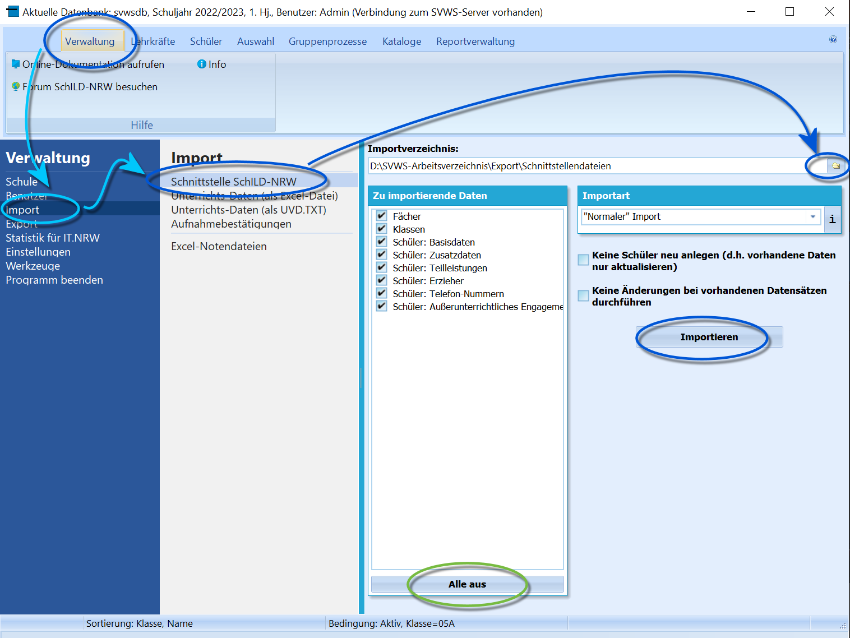
Task: Open Einstellungen in the sidebar
Action: point(38,252)
